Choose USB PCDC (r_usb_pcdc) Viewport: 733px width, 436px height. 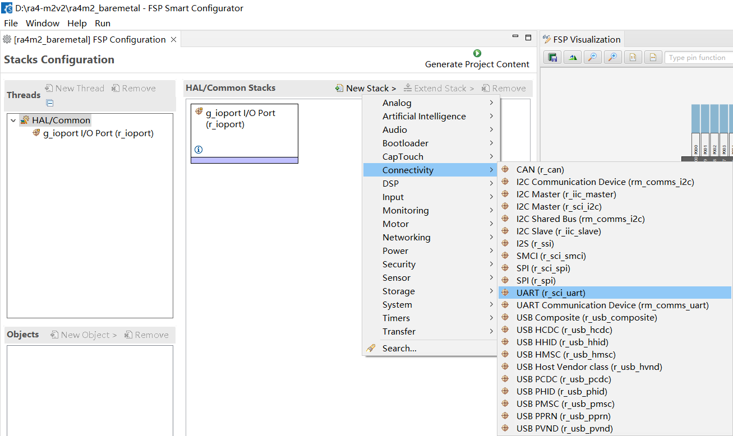click(615, 379)
